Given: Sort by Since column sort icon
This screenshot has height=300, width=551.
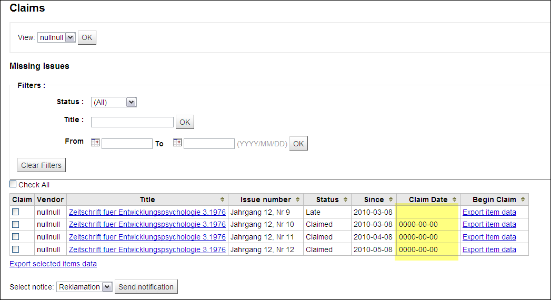Looking at the screenshot, I should coord(391,199).
